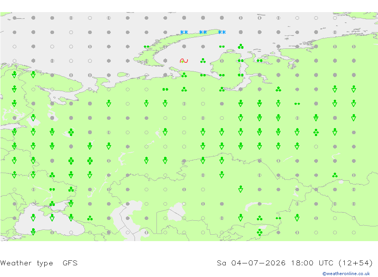The width and height of the screenshot is (378, 277).
Task: Select the middle blue snow symbol
Action: tap(203, 32)
